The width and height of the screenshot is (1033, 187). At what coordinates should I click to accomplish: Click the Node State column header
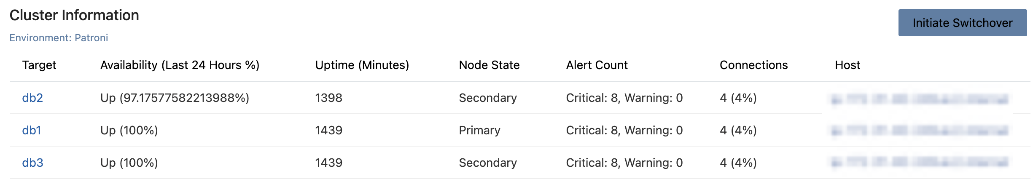[489, 65]
